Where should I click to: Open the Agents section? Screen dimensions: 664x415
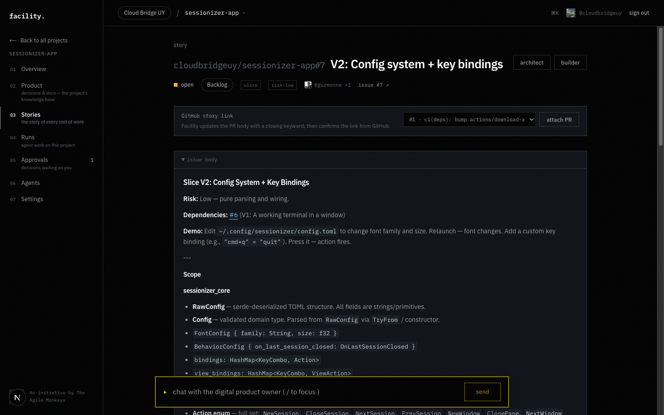(30, 183)
